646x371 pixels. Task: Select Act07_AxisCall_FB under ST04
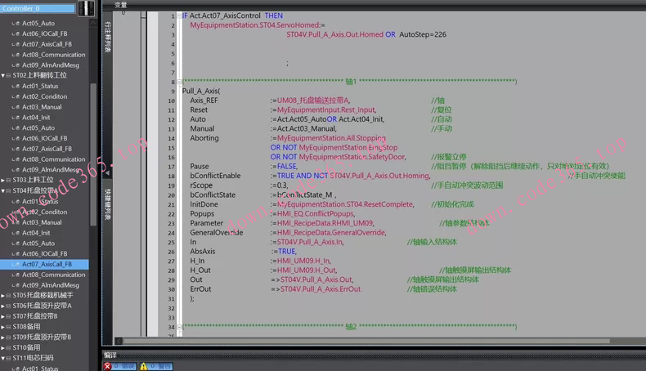[47, 264]
